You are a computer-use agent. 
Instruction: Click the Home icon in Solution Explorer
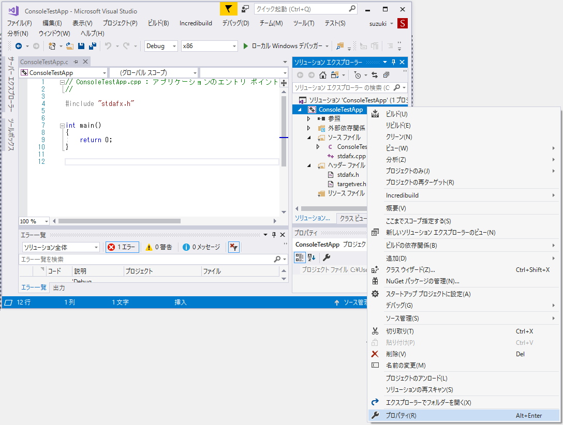coord(323,75)
